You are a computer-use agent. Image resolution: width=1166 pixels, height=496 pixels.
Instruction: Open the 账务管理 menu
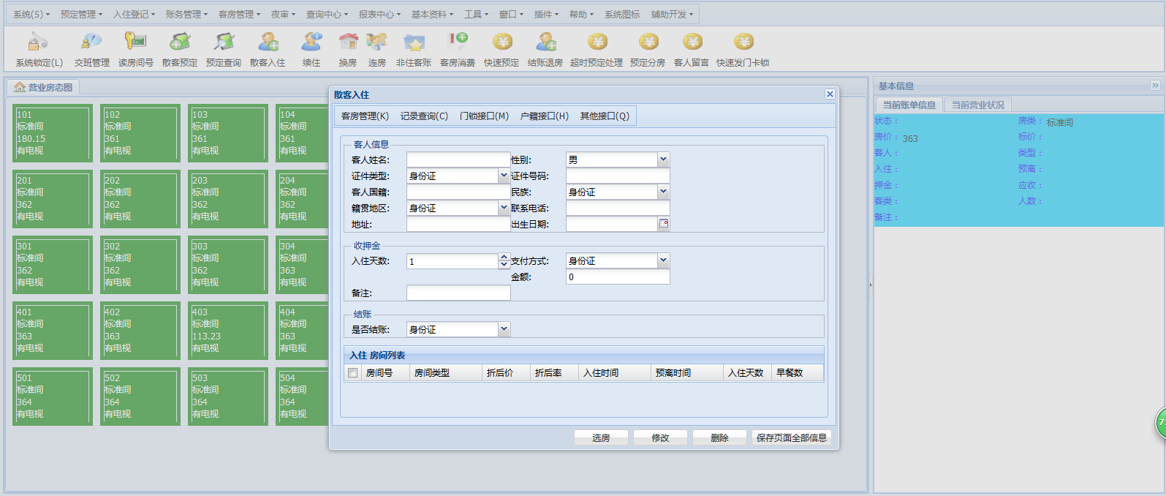tap(186, 14)
